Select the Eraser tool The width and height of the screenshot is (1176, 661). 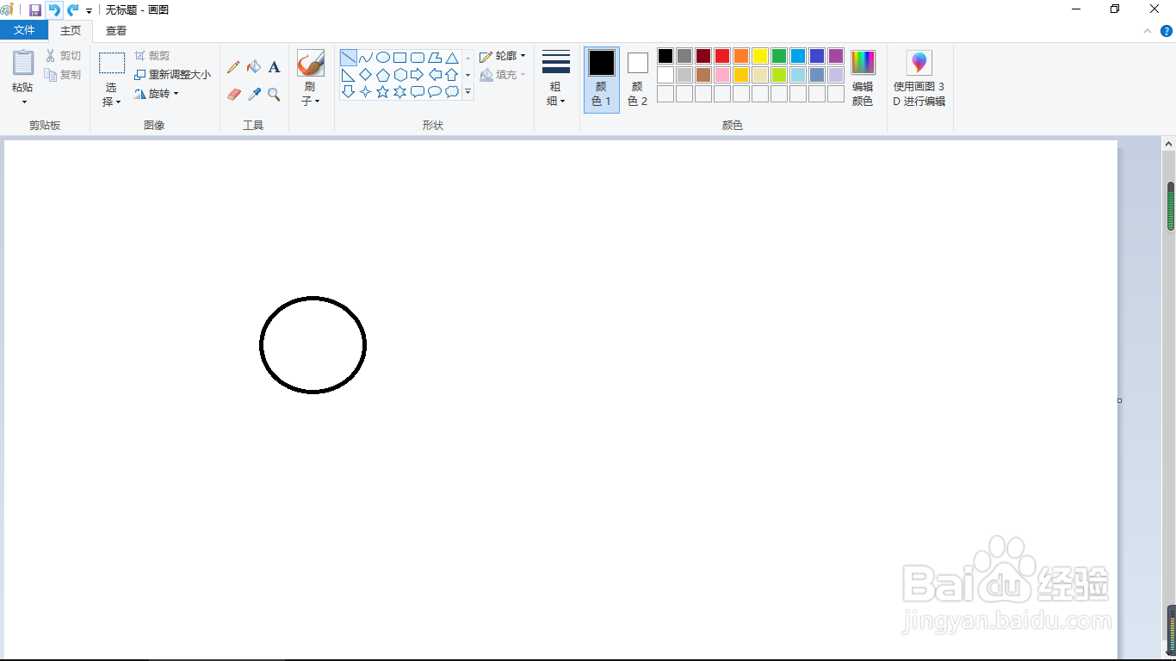click(x=233, y=95)
